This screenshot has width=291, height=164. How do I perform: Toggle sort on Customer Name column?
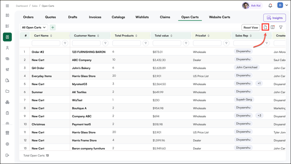(x=98, y=36)
